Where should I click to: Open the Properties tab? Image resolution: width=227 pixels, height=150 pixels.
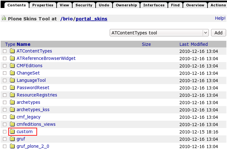pyautogui.click(x=43, y=5)
